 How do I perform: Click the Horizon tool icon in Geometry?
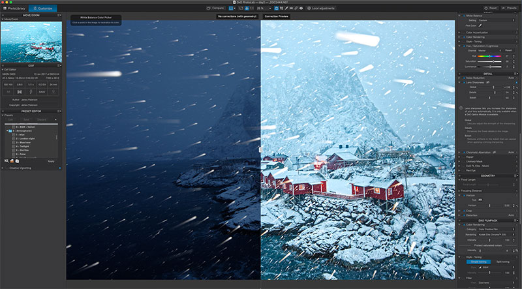[480, 200]
